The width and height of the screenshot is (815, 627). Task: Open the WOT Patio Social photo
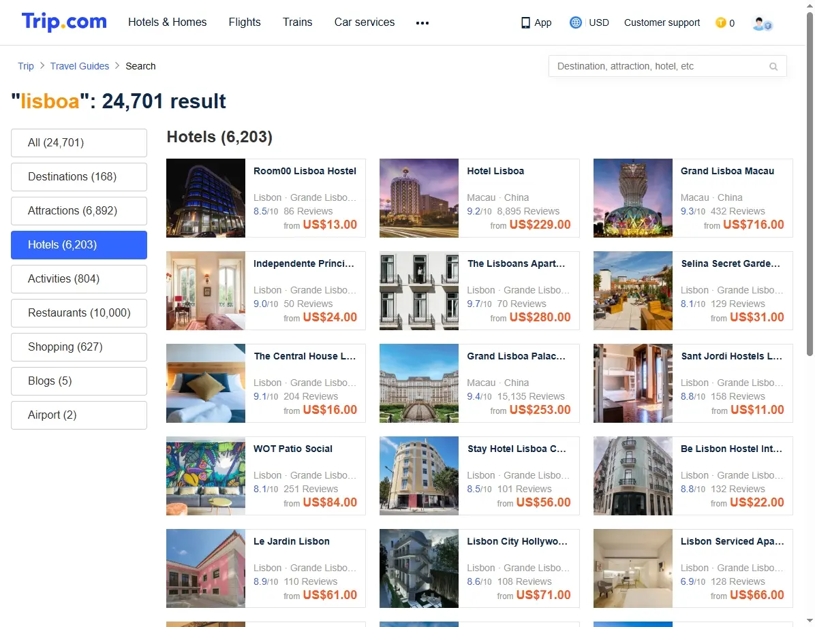(x=206, y=476)
